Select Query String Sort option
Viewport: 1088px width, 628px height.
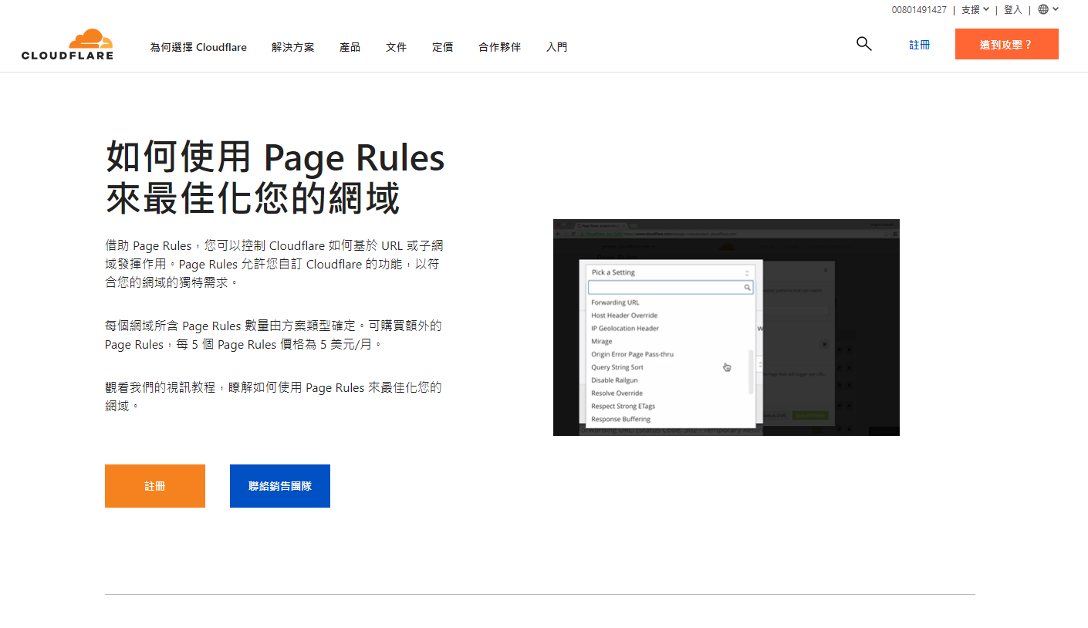point(617,367)
